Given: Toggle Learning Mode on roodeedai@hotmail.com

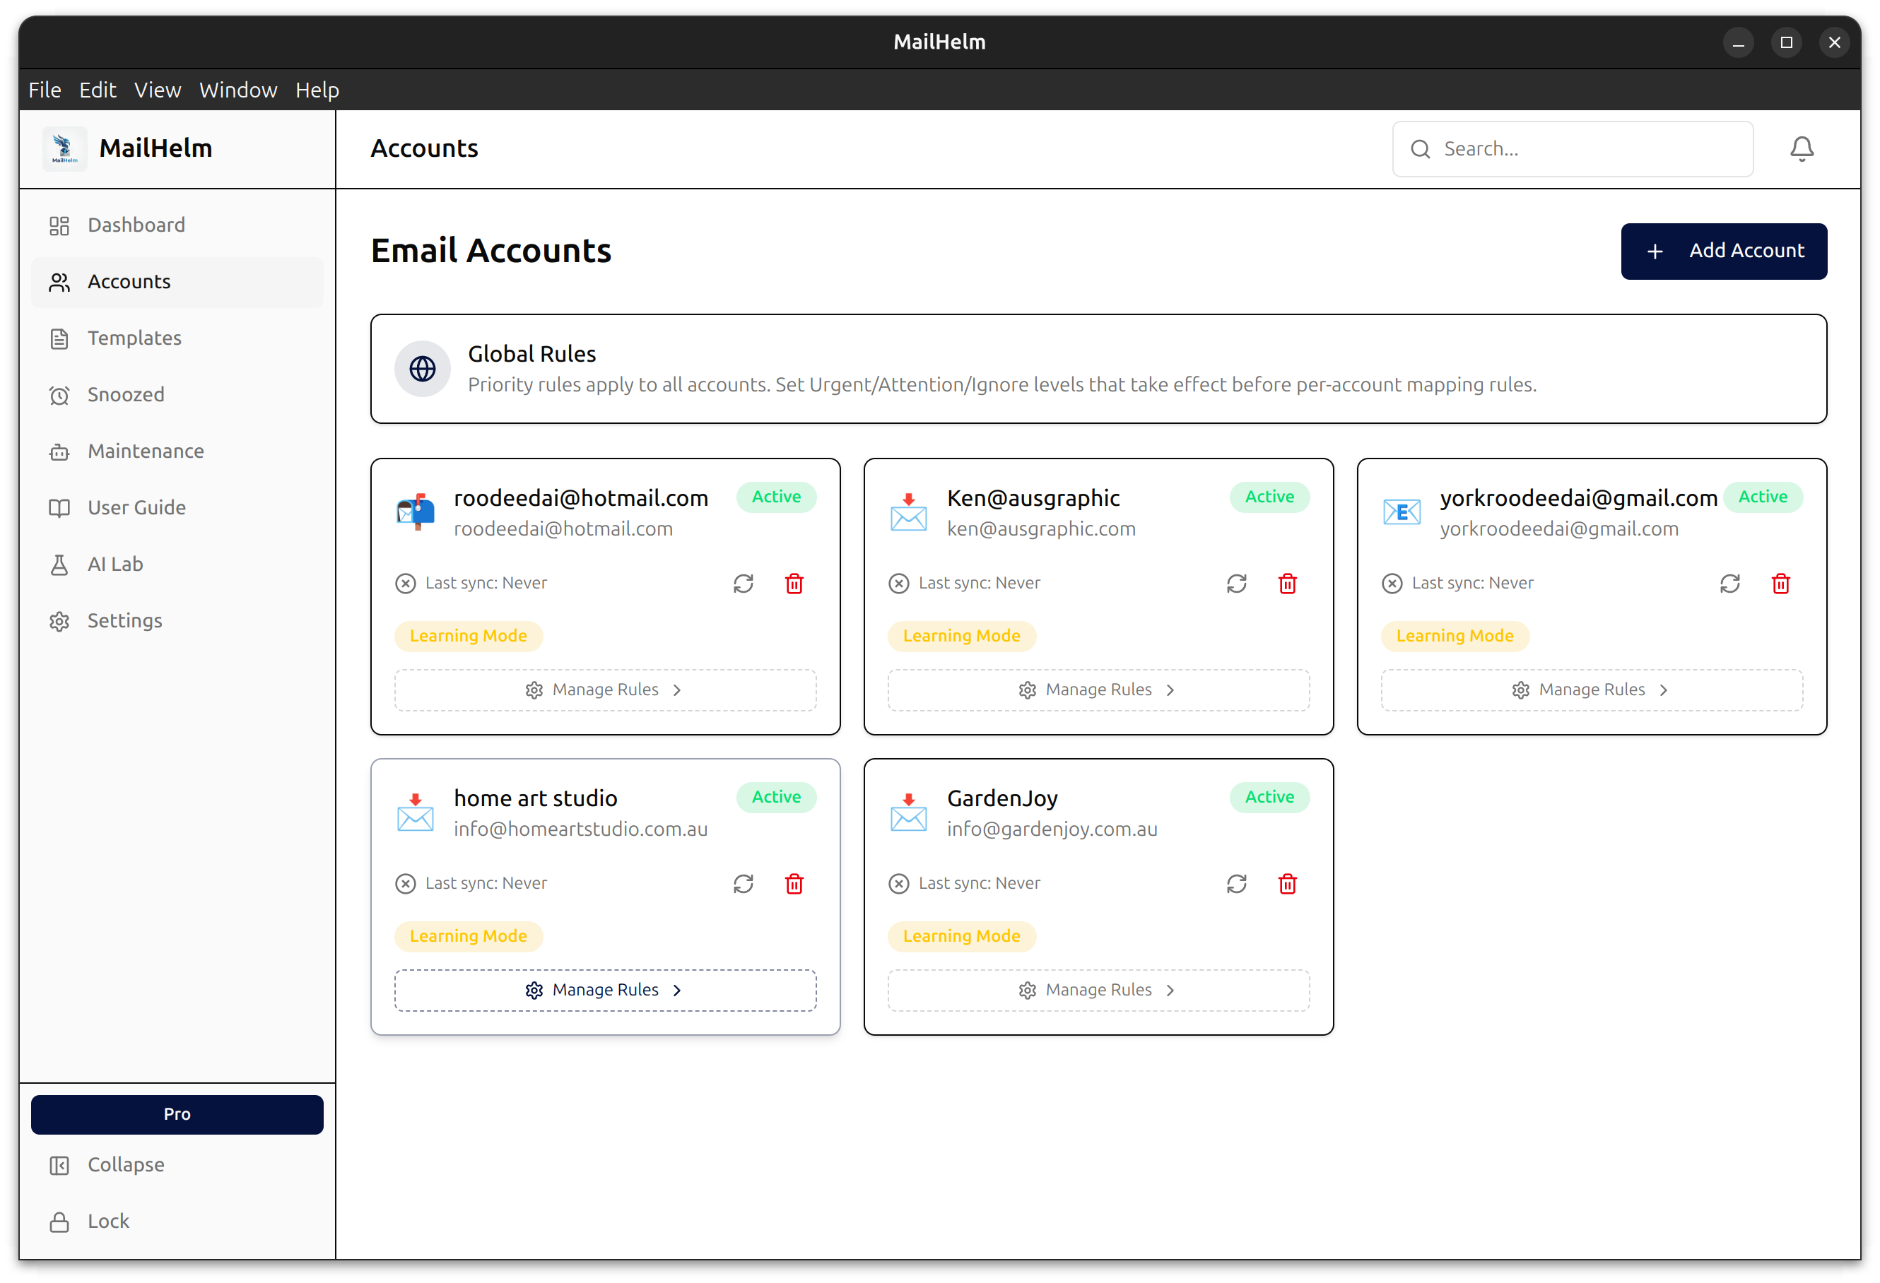Looking at the screenshot, I should click(x=469, y=637).
